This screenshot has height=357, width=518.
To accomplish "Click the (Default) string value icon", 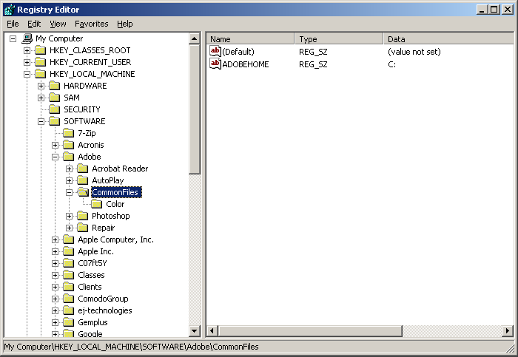I will (x=215, y=52).
